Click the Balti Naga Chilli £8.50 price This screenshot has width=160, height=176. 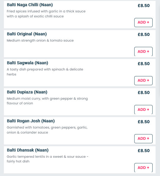coord(143,6)
